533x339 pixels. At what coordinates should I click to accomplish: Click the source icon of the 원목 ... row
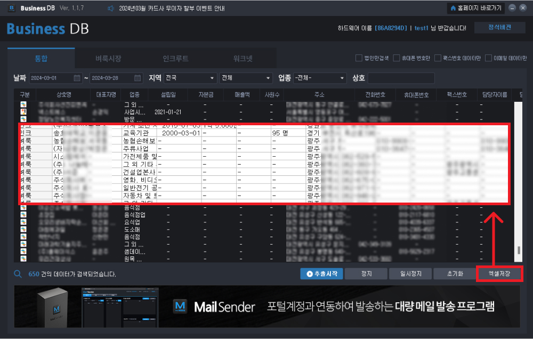23,259
